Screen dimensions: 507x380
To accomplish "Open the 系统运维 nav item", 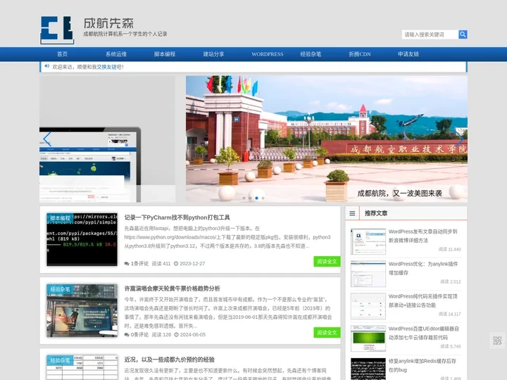I will (x=116, y=54).
